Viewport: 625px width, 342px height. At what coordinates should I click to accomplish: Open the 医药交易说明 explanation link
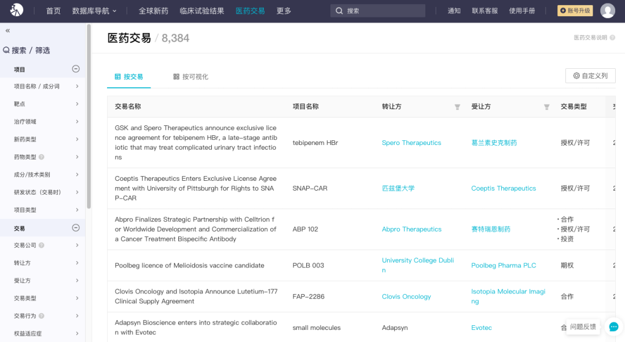pos(590,38)
